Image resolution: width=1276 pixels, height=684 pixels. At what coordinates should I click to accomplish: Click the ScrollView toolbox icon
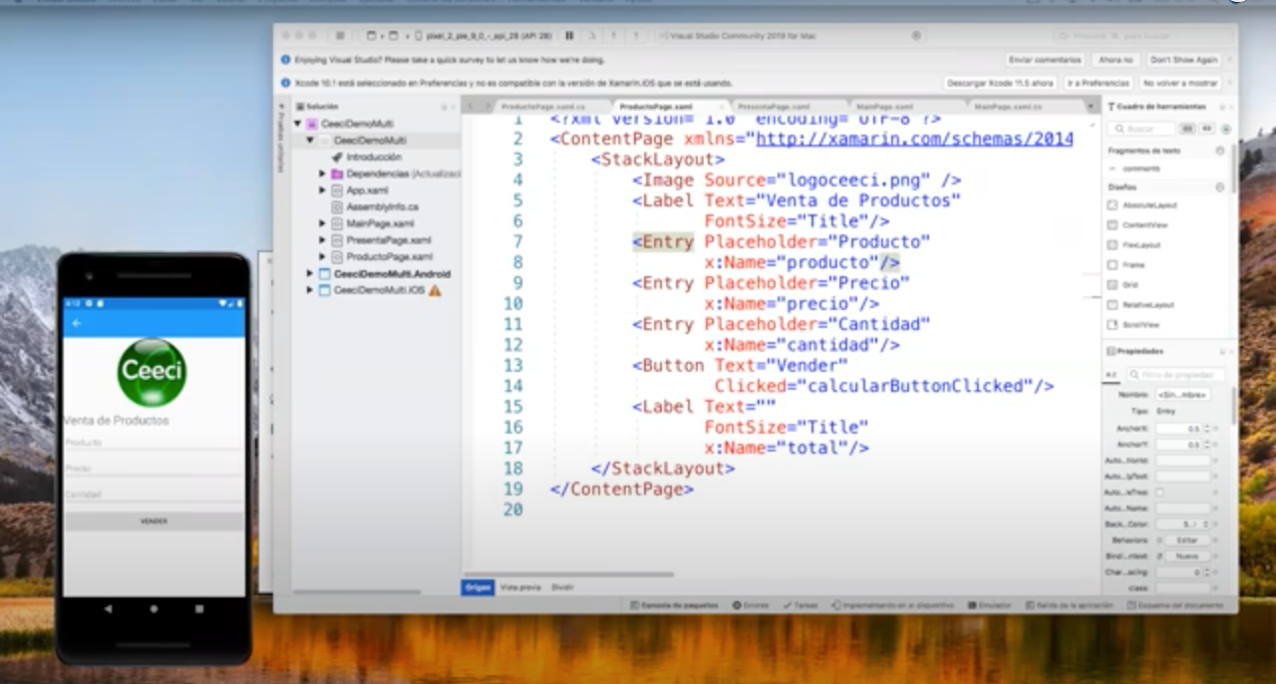click(x=1113, y=325)
